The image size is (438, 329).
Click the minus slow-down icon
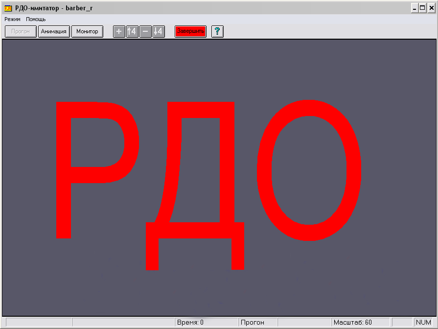coord(145,31)
